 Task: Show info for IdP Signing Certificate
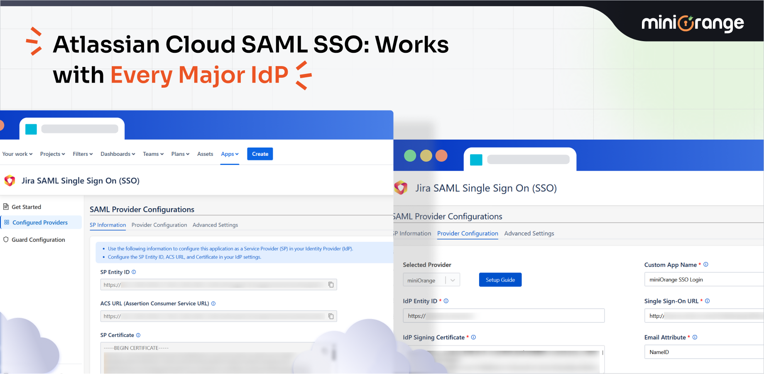pyautogui.click(x=473, y=337)
